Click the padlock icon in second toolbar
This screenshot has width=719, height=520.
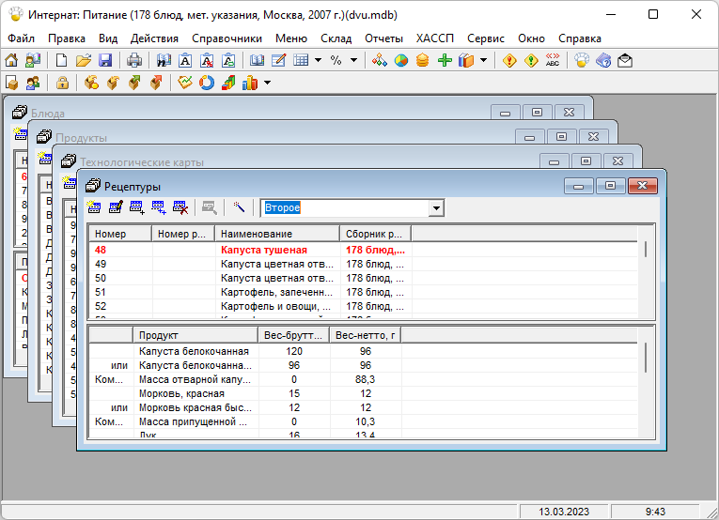click(x=62, y=83)
